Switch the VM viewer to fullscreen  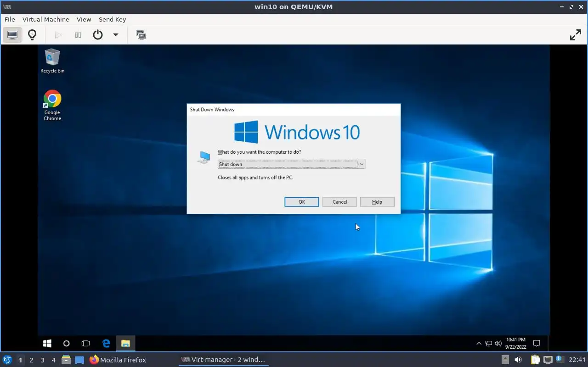(x=576, y=35)
